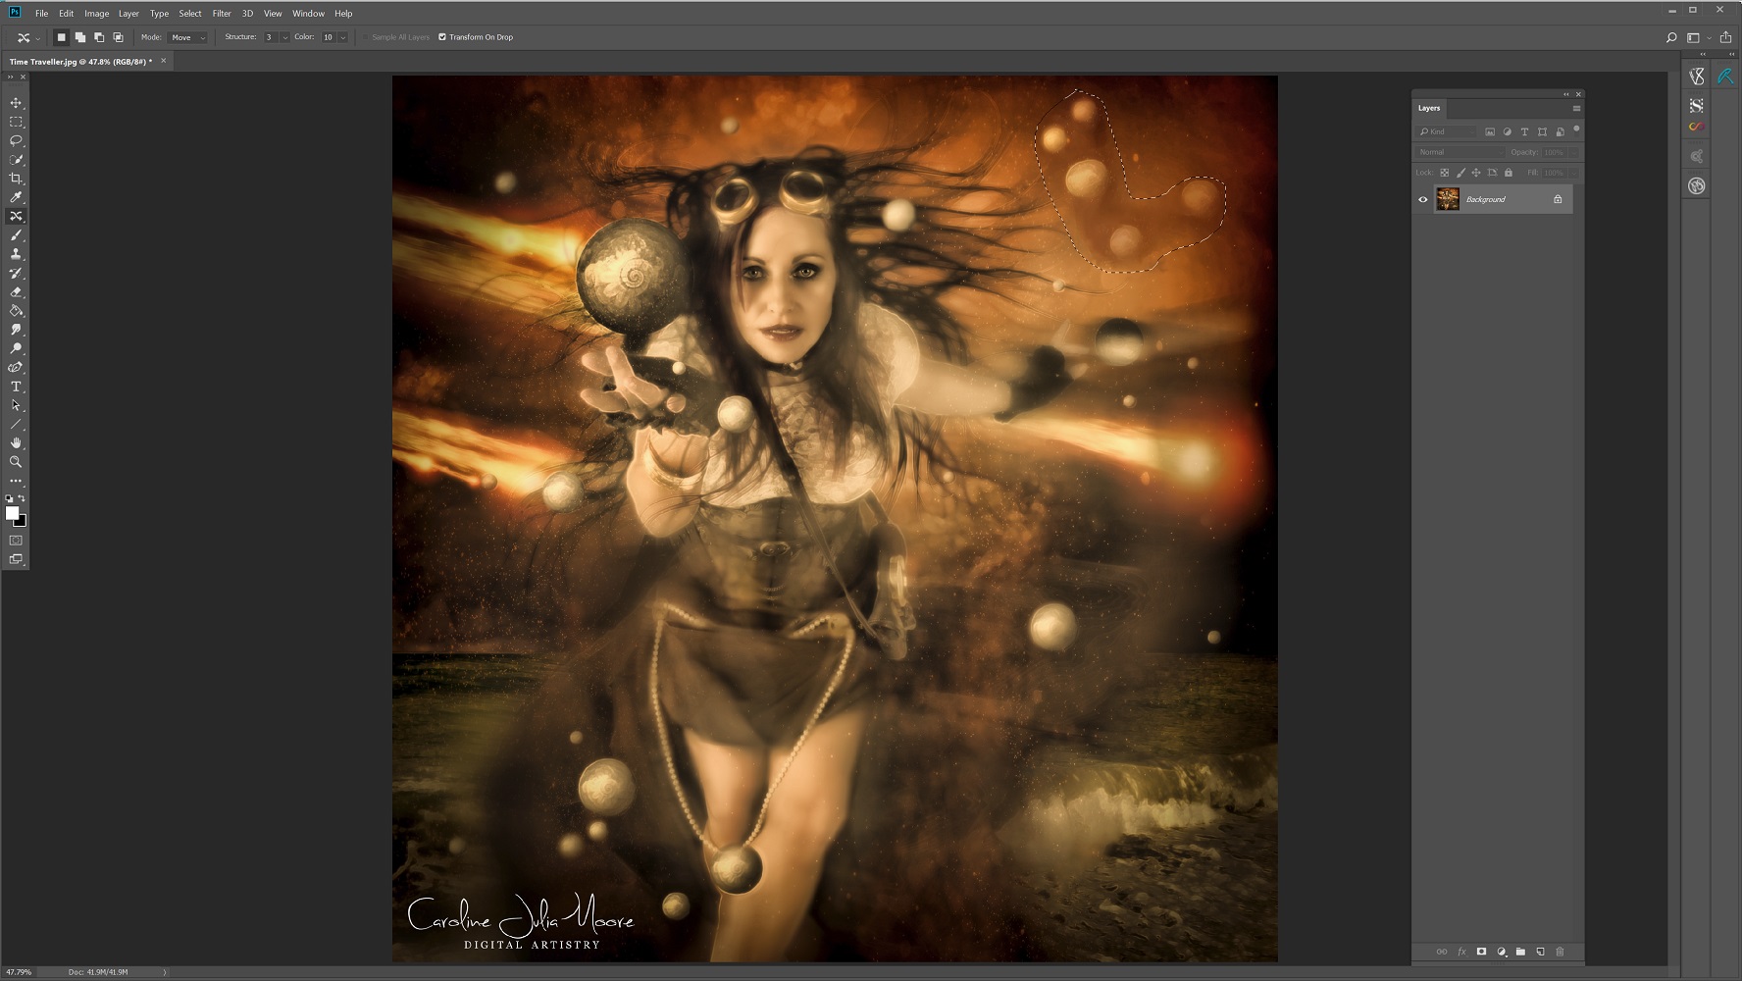The width and height of the screenshot is (1742, 981).
Task: Hide the Background layer with eye icon
Action: coord(1423,200)
